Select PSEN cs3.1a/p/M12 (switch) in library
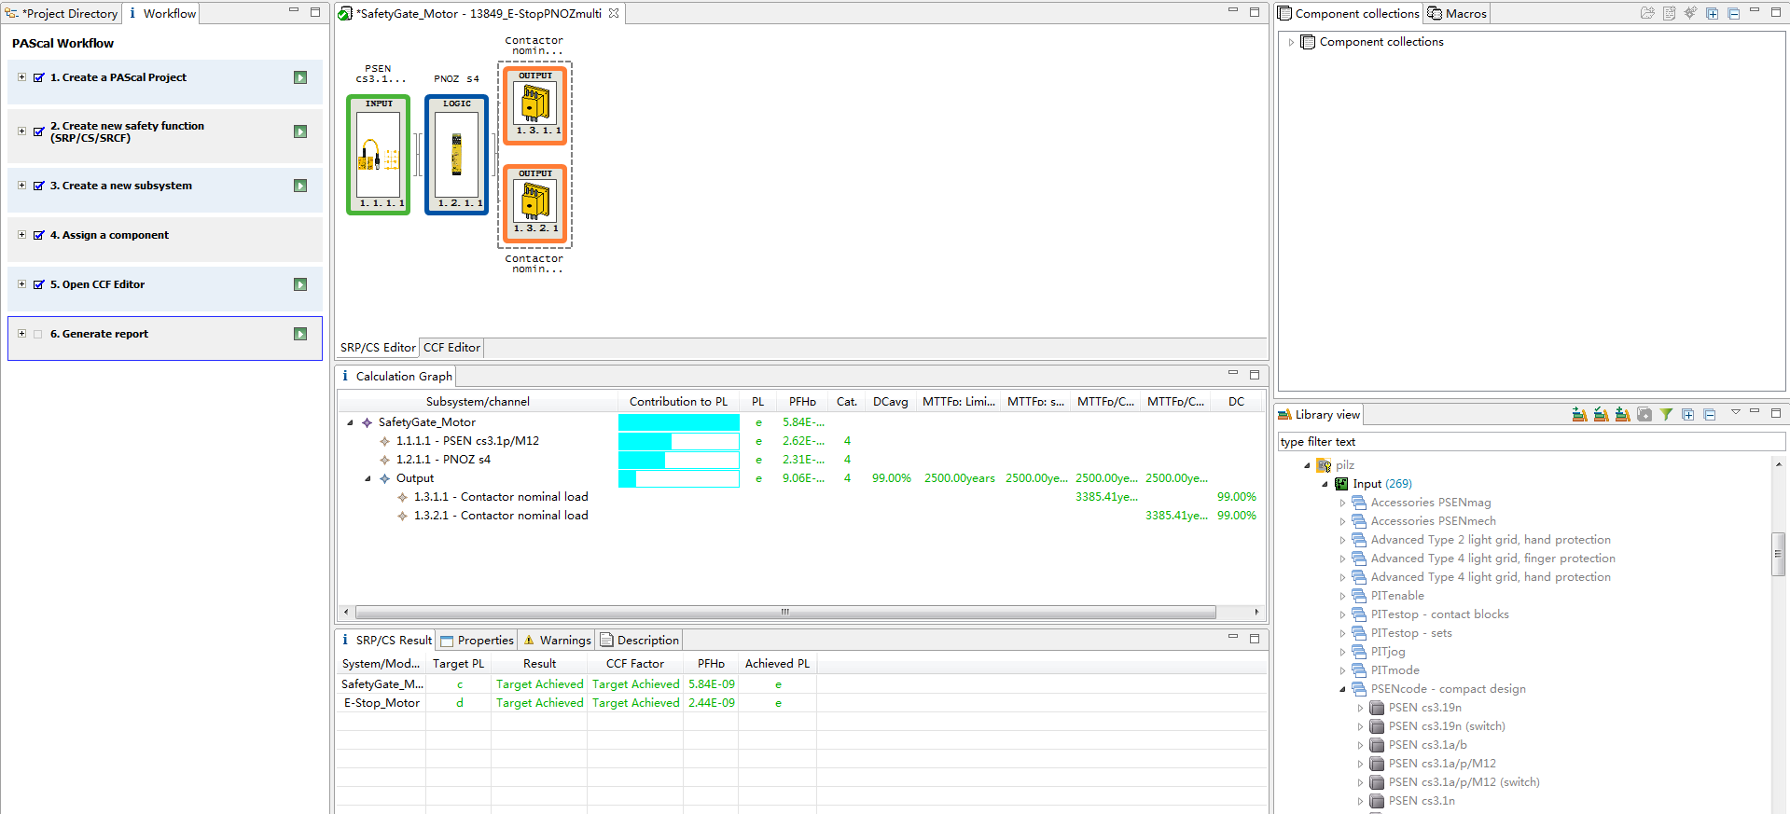Screen dimensions: 1790x814 (x=1464, y=782)
